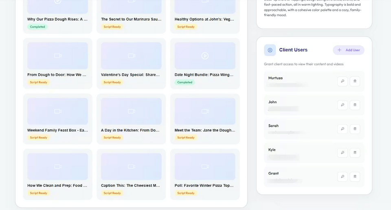The width and height of the screenshot is (391, 210).
Task: Open Caption This Cheesiest video thumbnail
Action: (131, 167)
